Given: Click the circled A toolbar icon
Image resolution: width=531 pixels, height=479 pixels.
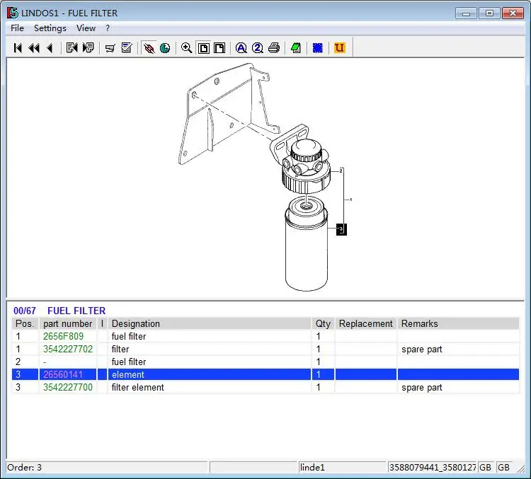Looking at the screenshot, I should (241, 48).
